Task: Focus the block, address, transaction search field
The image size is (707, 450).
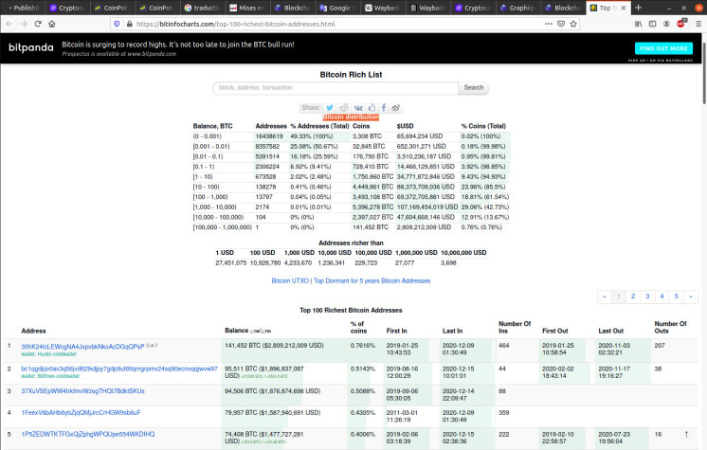Action: (335, 87)
